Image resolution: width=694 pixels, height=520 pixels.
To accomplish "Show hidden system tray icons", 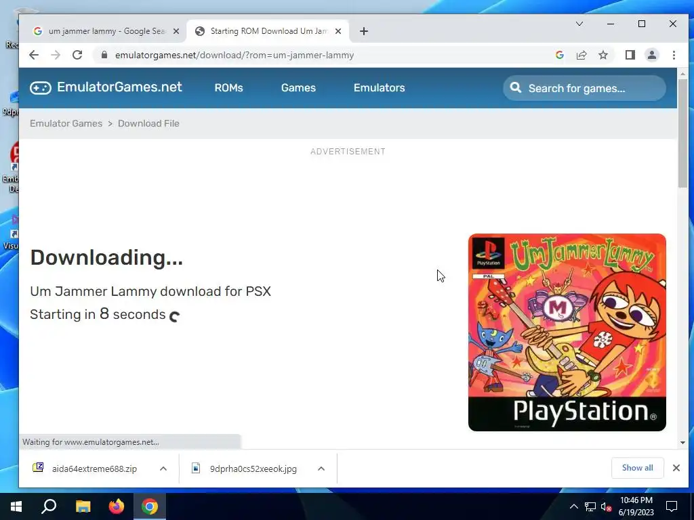I will pos(573,506).
